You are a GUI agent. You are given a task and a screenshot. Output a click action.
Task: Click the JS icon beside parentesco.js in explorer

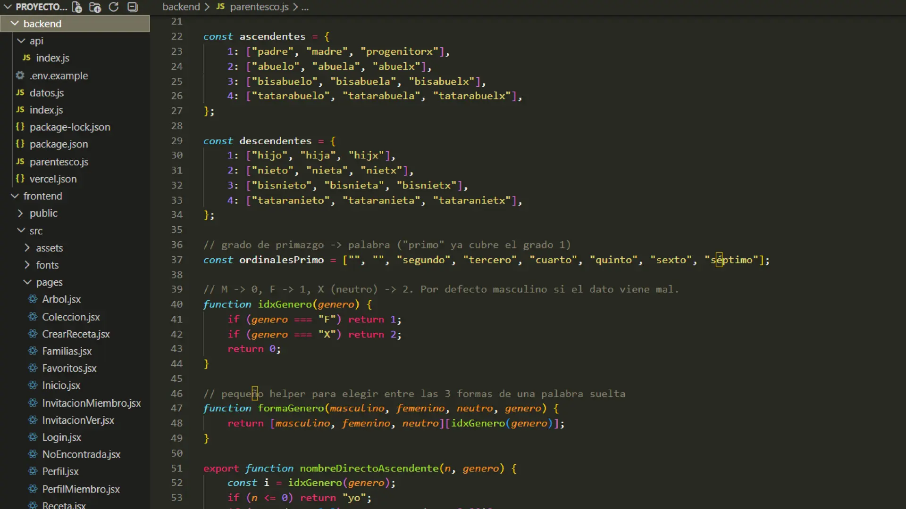point(20,162)
